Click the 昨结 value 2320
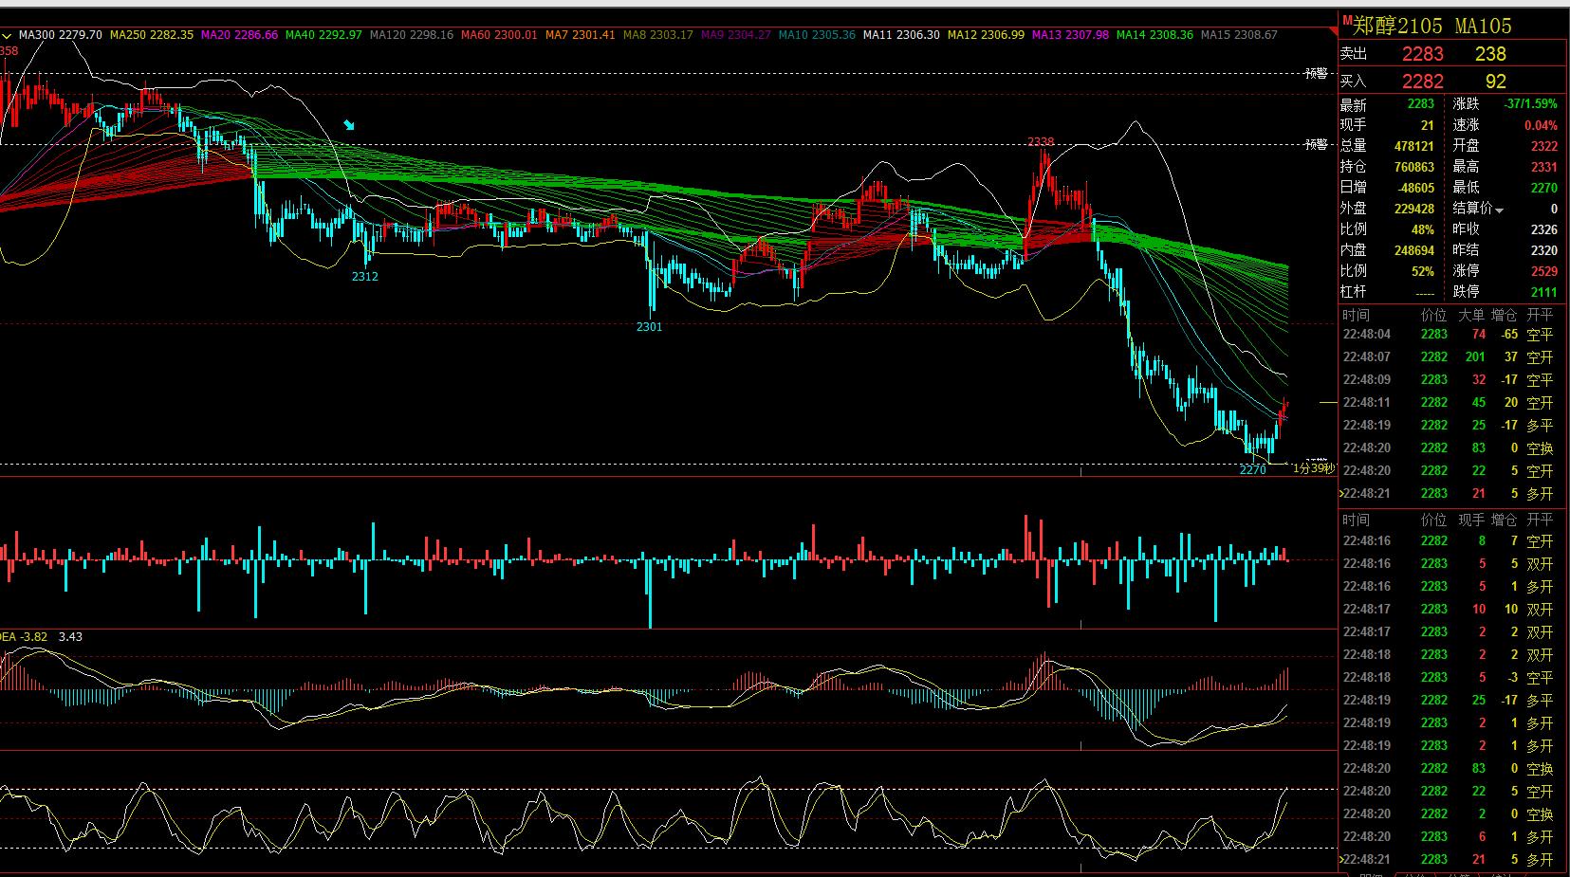Screen dimensions: 1570x877 1543,250
